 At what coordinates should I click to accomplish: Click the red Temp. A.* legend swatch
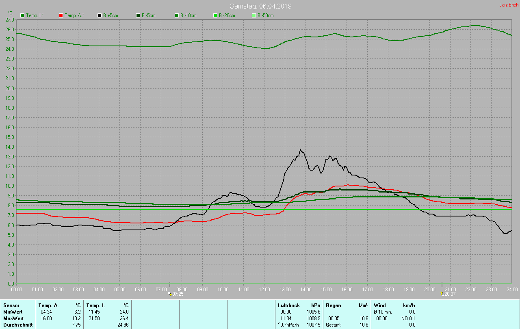pos(61,15)
